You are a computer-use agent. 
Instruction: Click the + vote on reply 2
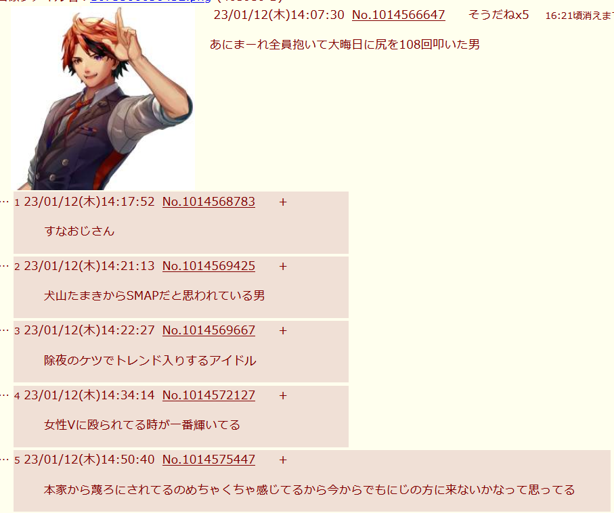(283, 266)
